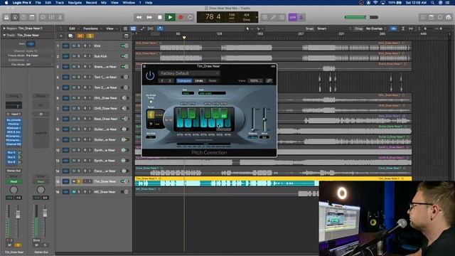Open the Snap mode dropdown showing Smart

[x=334, y=28]
